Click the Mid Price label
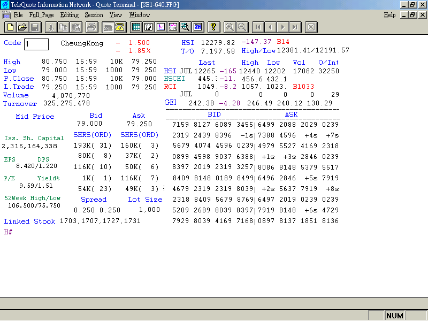The height and width of the screenshot is (321, 428). 35,117
